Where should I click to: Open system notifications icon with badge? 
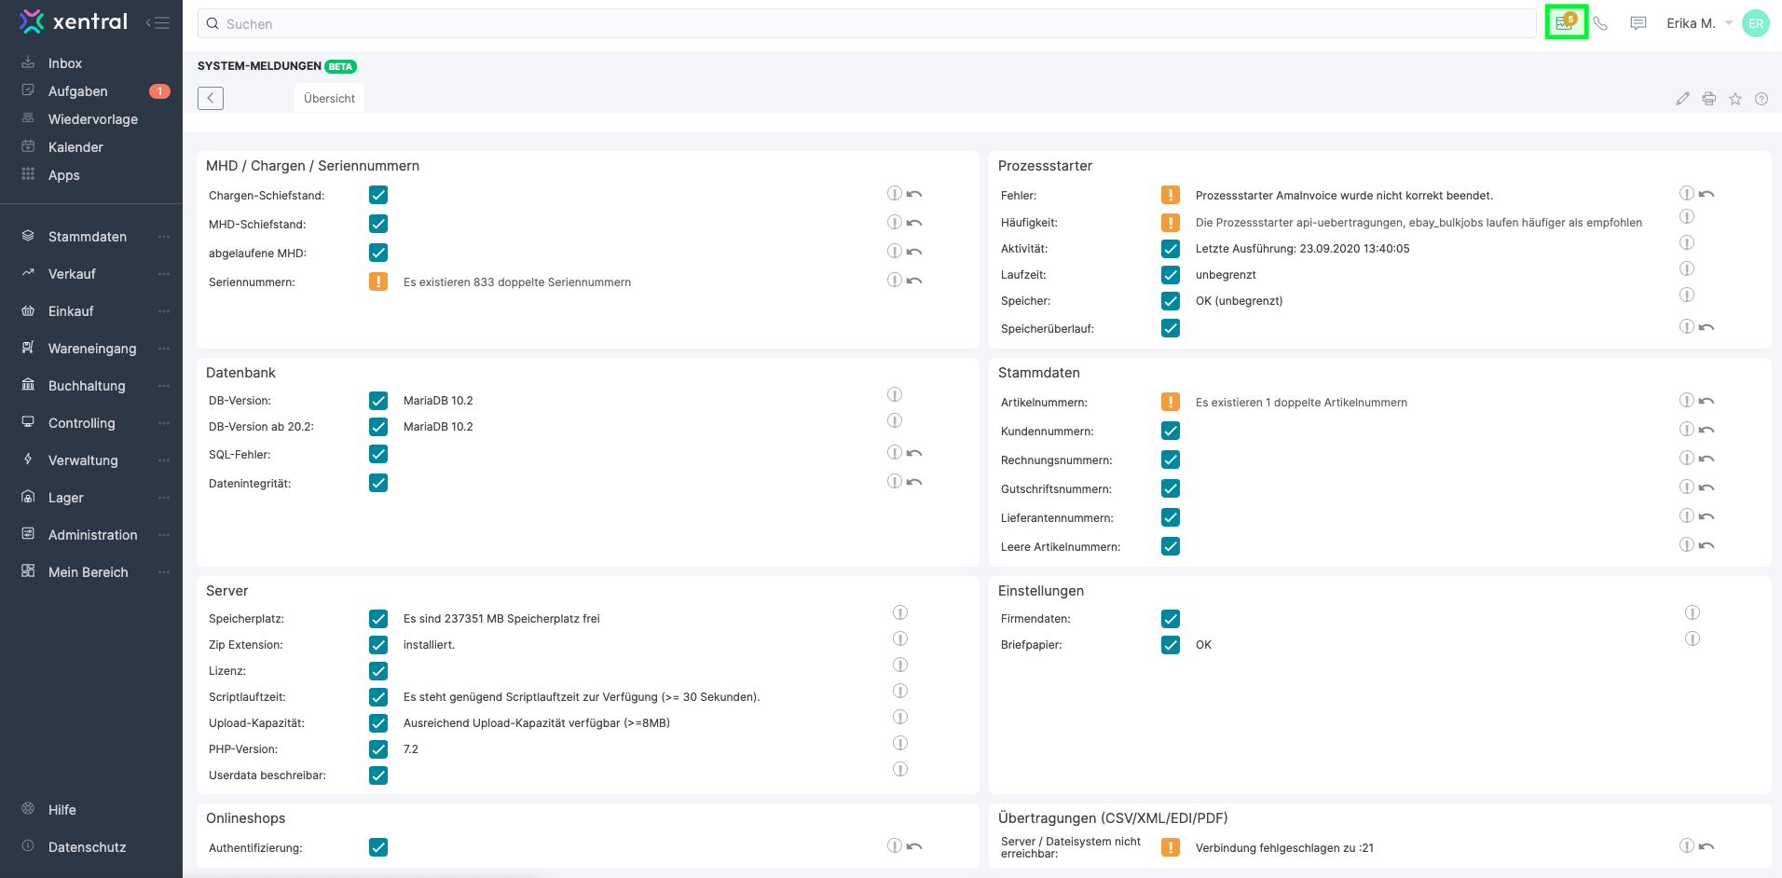click(1566, 22)
